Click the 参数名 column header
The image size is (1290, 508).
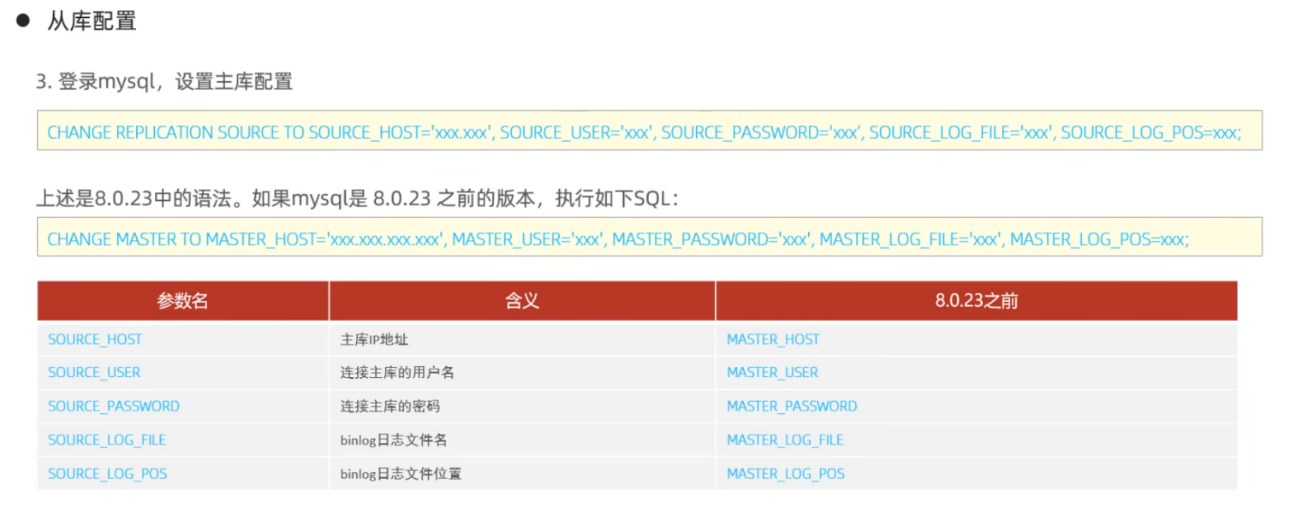click(x=182, y=301)
